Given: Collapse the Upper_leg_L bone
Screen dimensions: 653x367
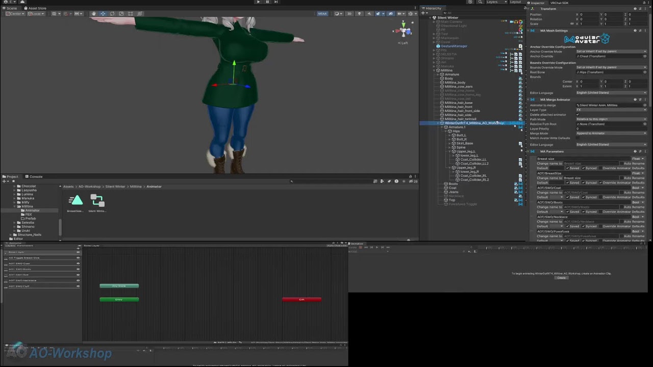Looking at the screenshot, I should [x=450, y=151].
